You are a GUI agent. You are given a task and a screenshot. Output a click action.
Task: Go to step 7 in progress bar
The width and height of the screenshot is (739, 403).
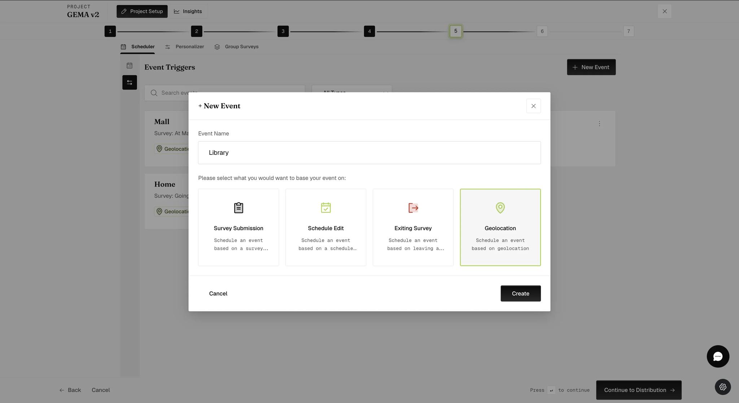pos(629,31)
